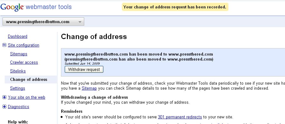This screenshot has width=285, height=124.
Task: Open the Dashboard link
Action: point(18,36)
